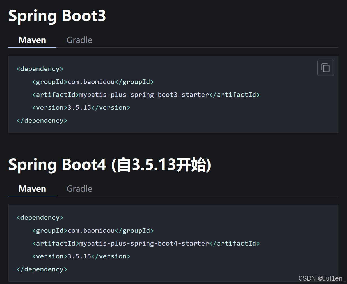Viewport: 347px width, 284px height.
Task: Click the version 3.5.15 line in the Boot4 block
Action: coord(81,256)
